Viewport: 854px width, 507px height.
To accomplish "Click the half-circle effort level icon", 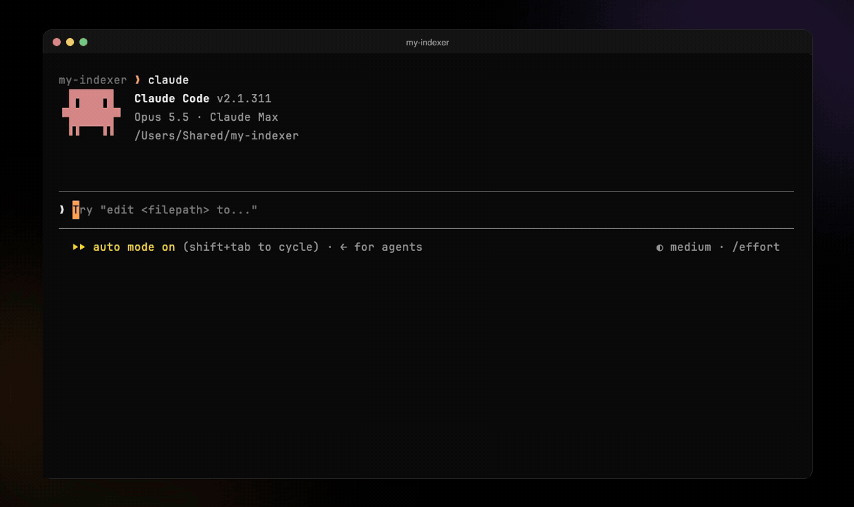I will (x=660, y=247).
